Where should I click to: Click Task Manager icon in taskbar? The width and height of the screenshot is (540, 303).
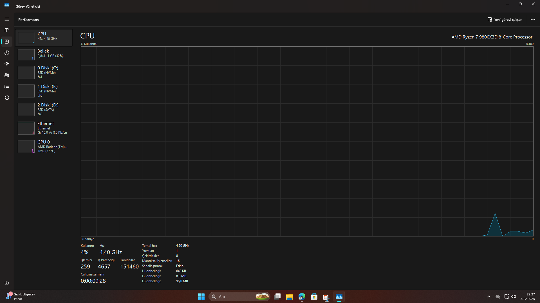click(x=339, y=297)
